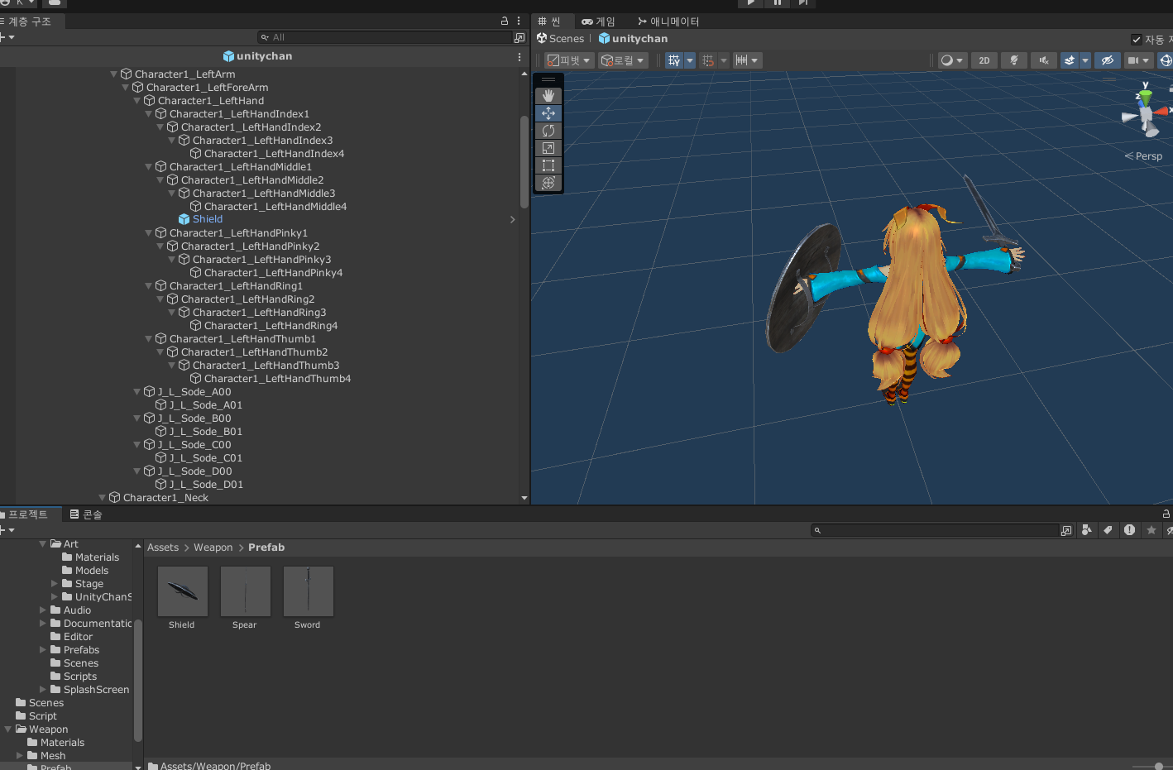The height and width of the screenshot is (770, 1173).
Task: Open the Pivot (피벗) dropdown
Action: (569, 60)
